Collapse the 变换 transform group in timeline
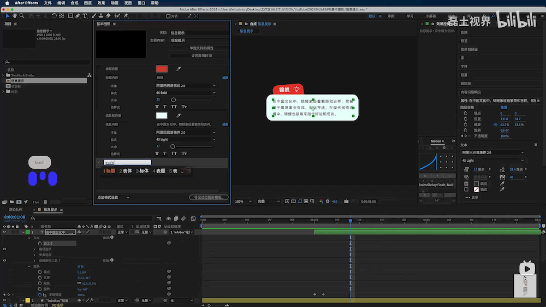 coord(29,266)
